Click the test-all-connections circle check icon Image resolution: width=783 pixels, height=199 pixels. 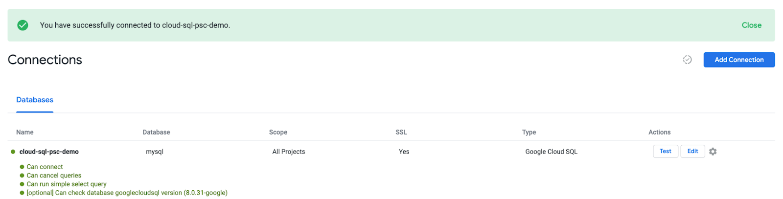pyautogui.click(x=687, y=60)
